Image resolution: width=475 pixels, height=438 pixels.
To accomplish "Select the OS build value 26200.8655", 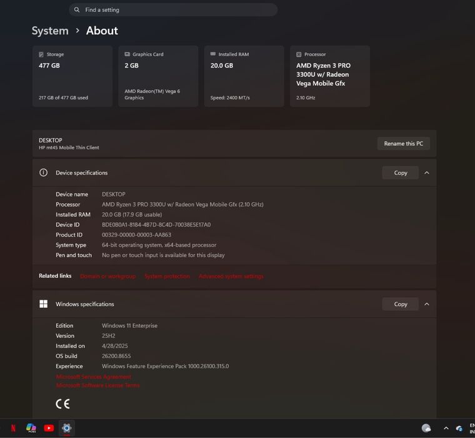I will 116,356.
